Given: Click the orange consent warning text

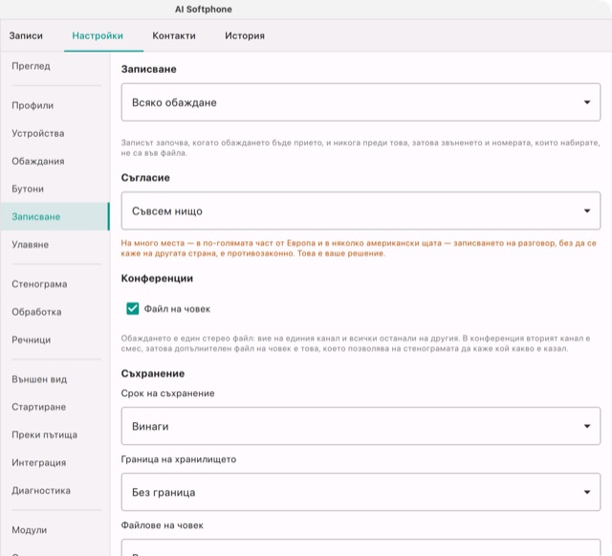Looking at the screenshot, I should (x=359, y=248).
